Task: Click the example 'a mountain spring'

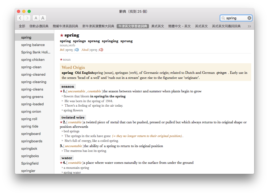Action: (76, 168)
